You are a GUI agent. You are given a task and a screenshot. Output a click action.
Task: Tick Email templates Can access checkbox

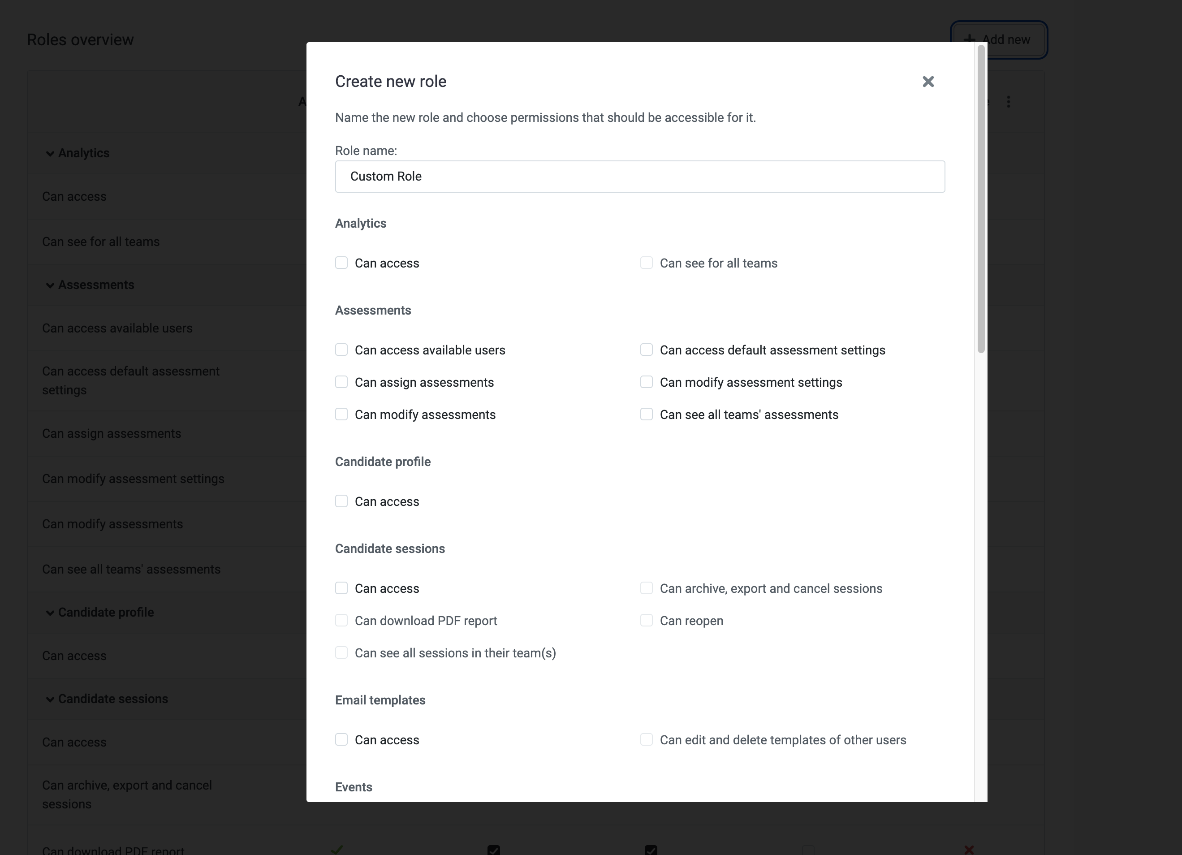341,740
